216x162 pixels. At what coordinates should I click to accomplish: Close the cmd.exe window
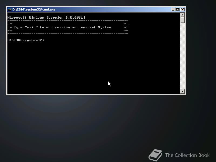(183, 9)
